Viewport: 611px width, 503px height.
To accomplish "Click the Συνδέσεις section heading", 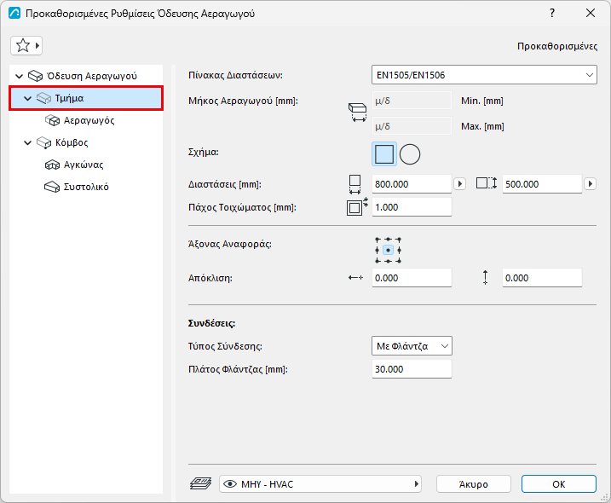I will (211, 323).
